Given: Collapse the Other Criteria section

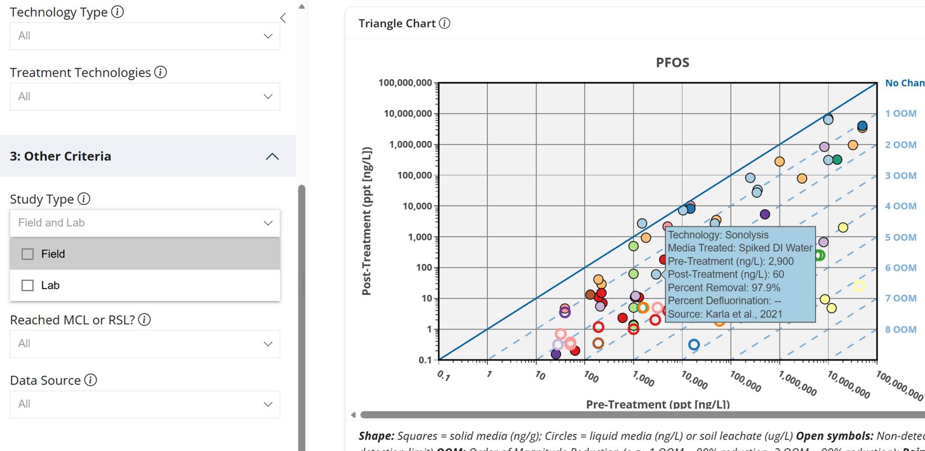Looking at the screenshot, I should click(272, 156).
